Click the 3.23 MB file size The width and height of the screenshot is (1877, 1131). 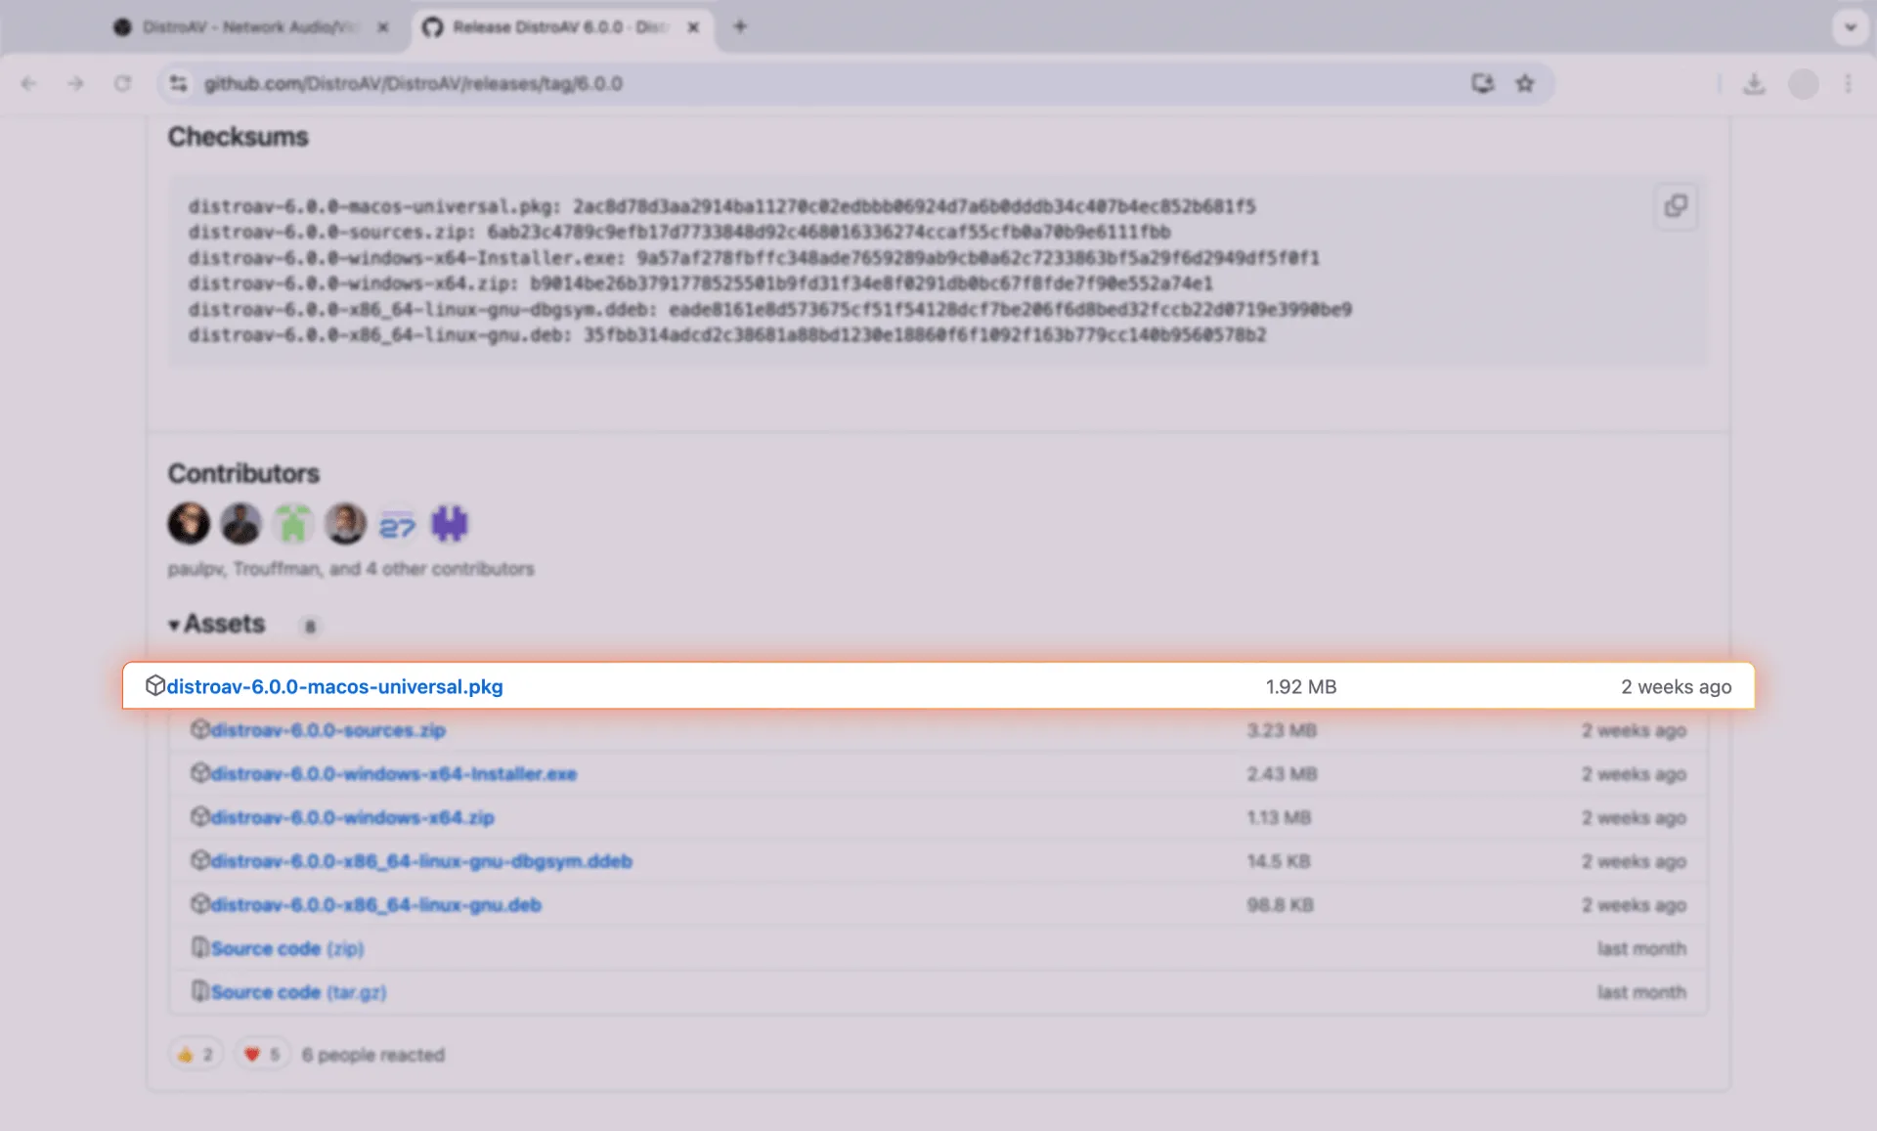point(1282,730)
